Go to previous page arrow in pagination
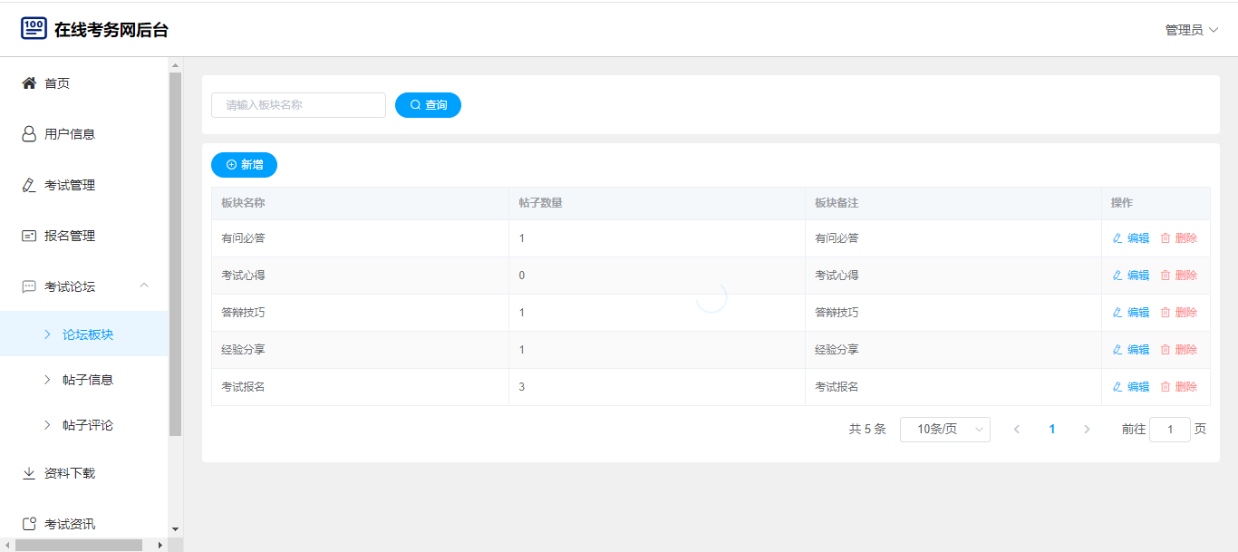Viewport: 1238px width, 552px height. coord(1017,430)
